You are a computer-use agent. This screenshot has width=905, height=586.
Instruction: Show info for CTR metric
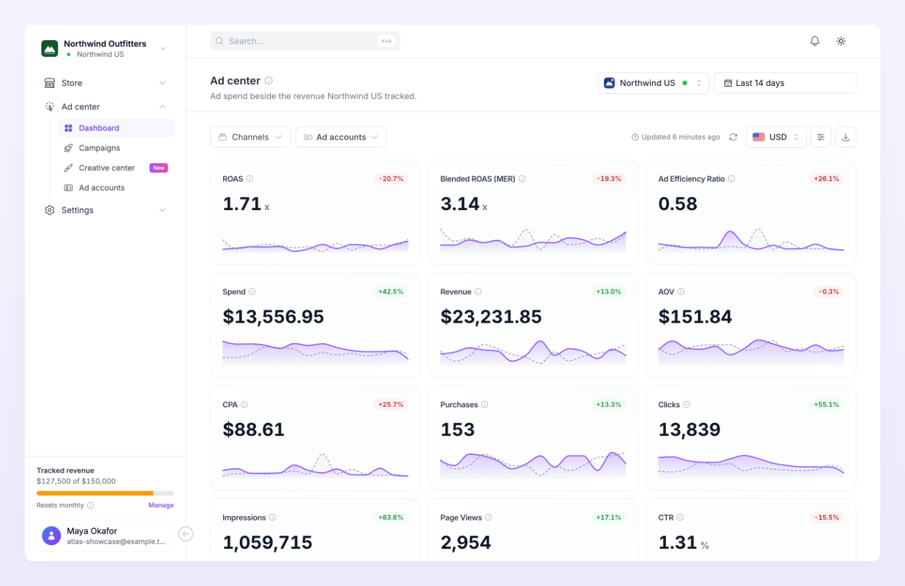[680, 517]
